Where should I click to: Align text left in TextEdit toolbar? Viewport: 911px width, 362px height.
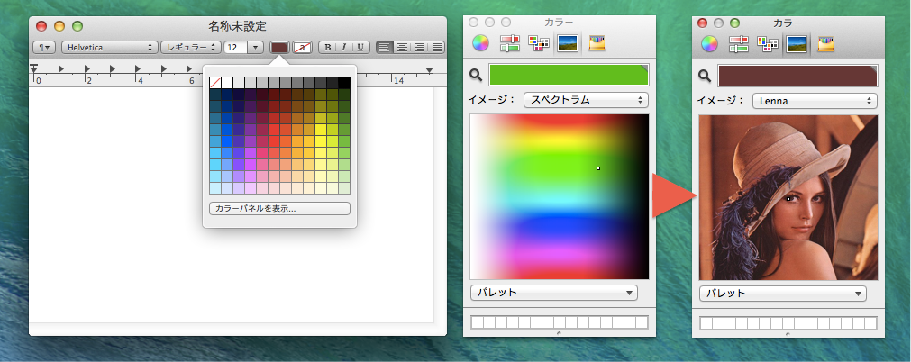coord(385,47)
